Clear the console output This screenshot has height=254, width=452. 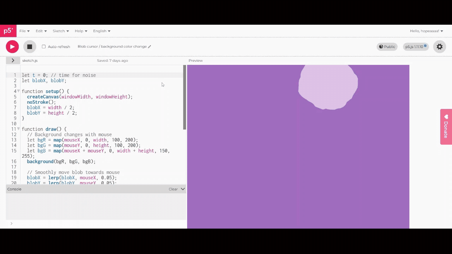[173, 189]
